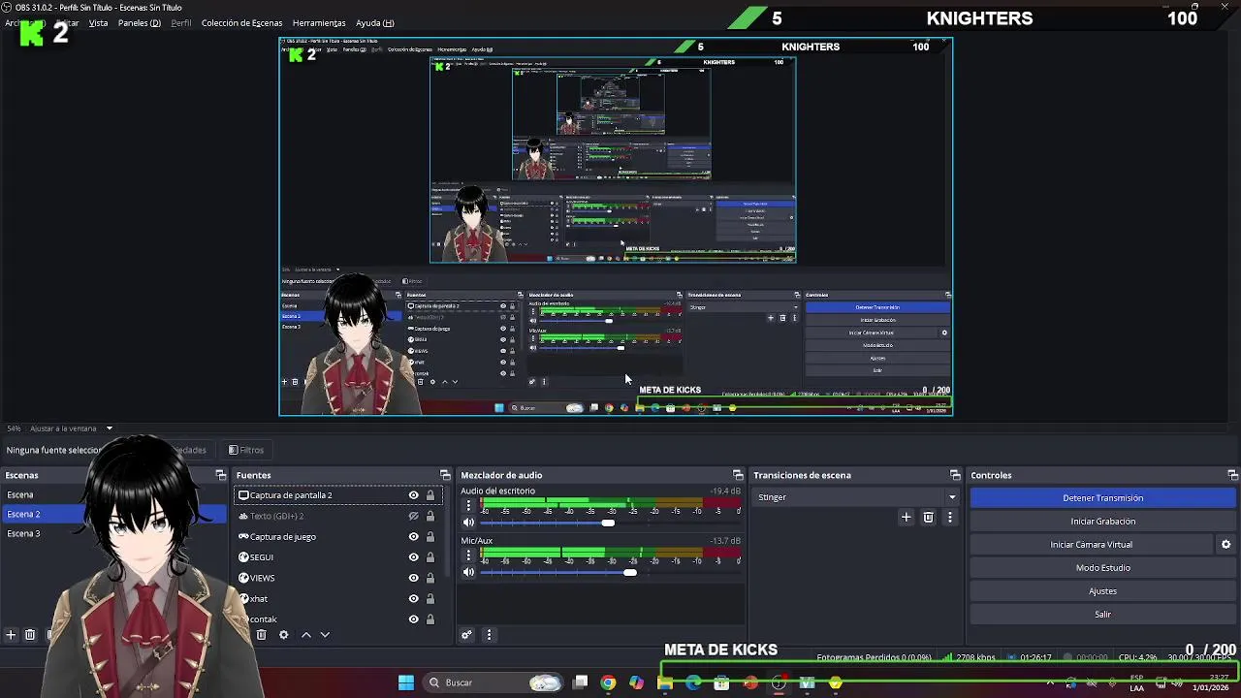Hide xhat source with eye icon

click(x=413, y=599)
